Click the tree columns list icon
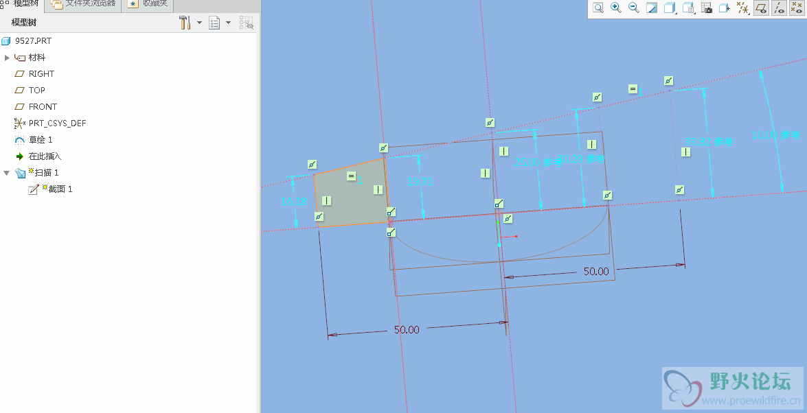Viewport: 807px width, 413px height. [x=214, y=23]
